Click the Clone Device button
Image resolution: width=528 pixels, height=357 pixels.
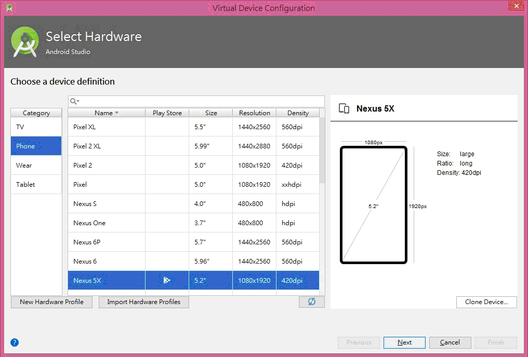(486, 302)
